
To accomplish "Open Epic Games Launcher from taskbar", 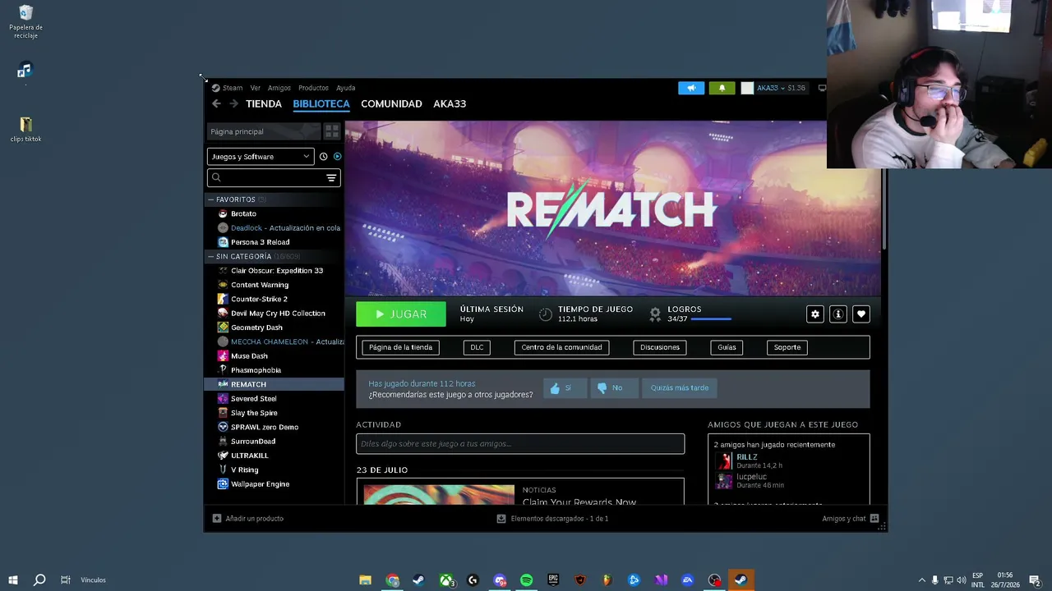I will (553, 580).
